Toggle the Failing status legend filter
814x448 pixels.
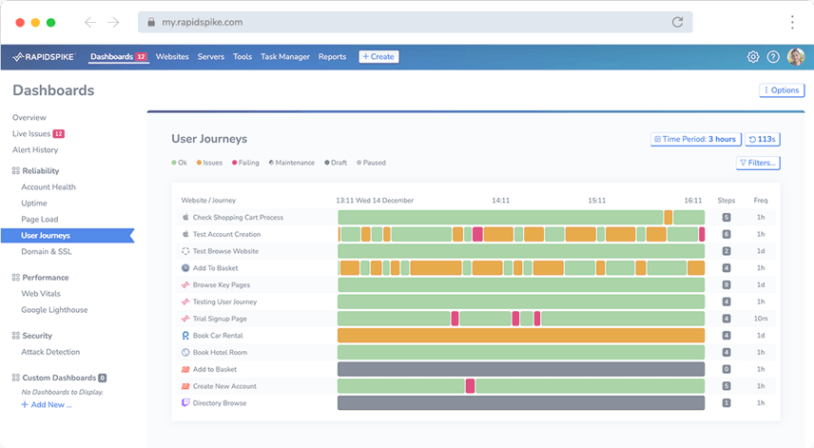click(x=245, y=163)
